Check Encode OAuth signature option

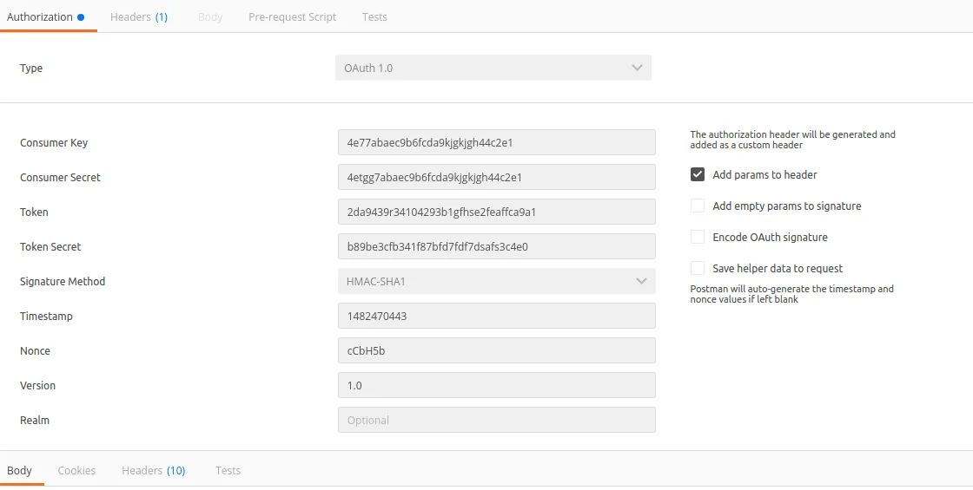(698, 237)
